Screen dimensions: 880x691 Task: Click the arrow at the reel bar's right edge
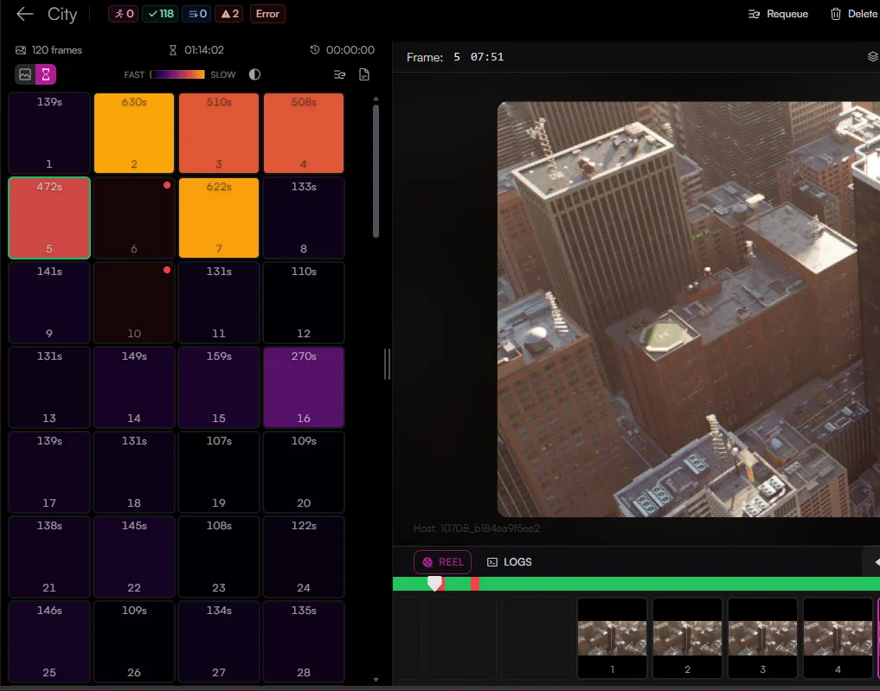coord(875,562)
